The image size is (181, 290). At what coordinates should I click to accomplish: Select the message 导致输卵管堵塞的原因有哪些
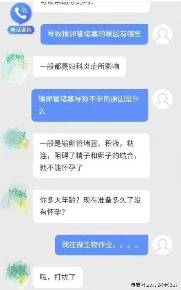coord(94,34)
